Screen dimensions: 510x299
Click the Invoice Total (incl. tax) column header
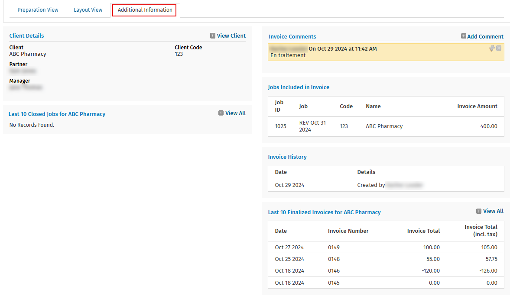click(481, 231)
